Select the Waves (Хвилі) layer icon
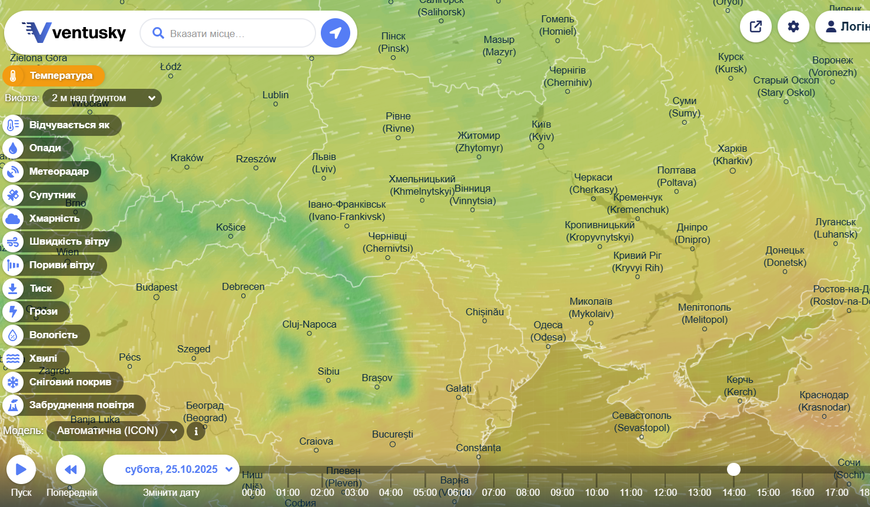 pos(13,358)
